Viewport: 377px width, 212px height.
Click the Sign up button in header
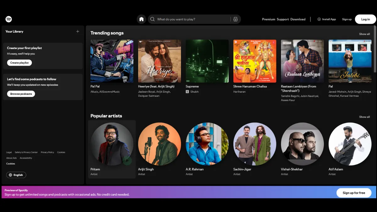(347, 19)
